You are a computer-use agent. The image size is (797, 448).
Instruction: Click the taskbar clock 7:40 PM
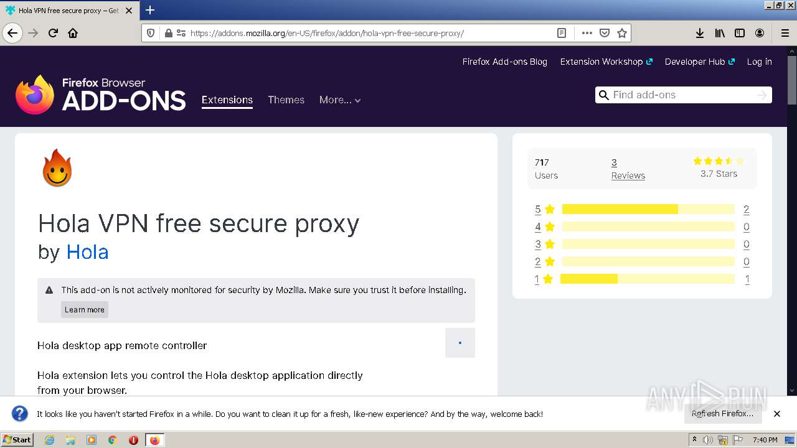tap(765, 440)
